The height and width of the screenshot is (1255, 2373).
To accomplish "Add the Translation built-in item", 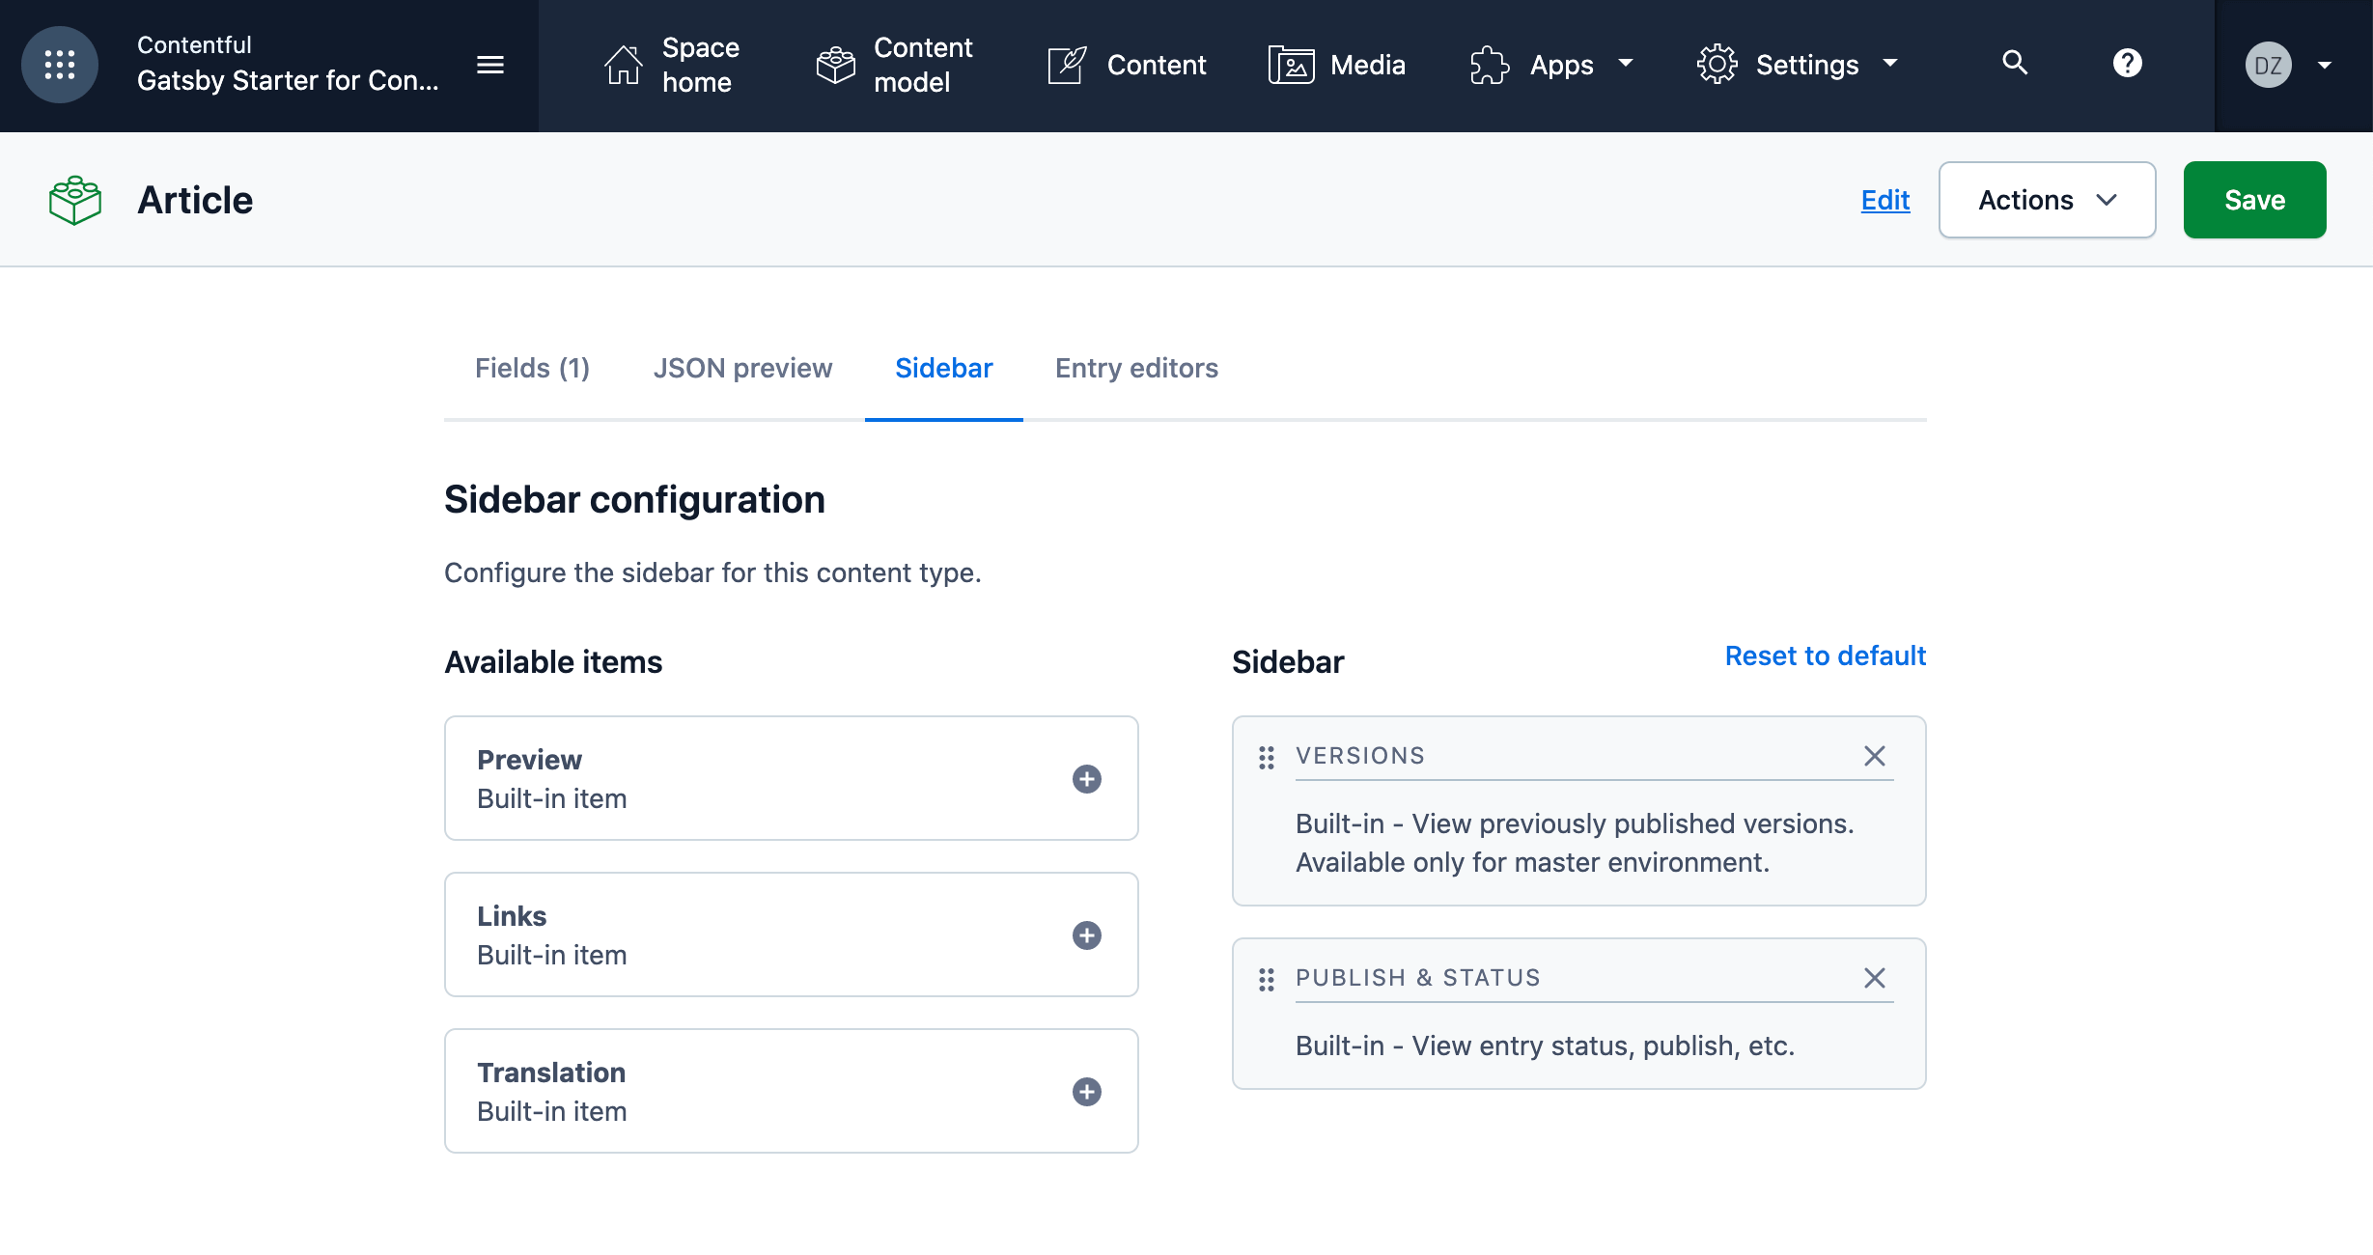I will pos(1087,1092).
